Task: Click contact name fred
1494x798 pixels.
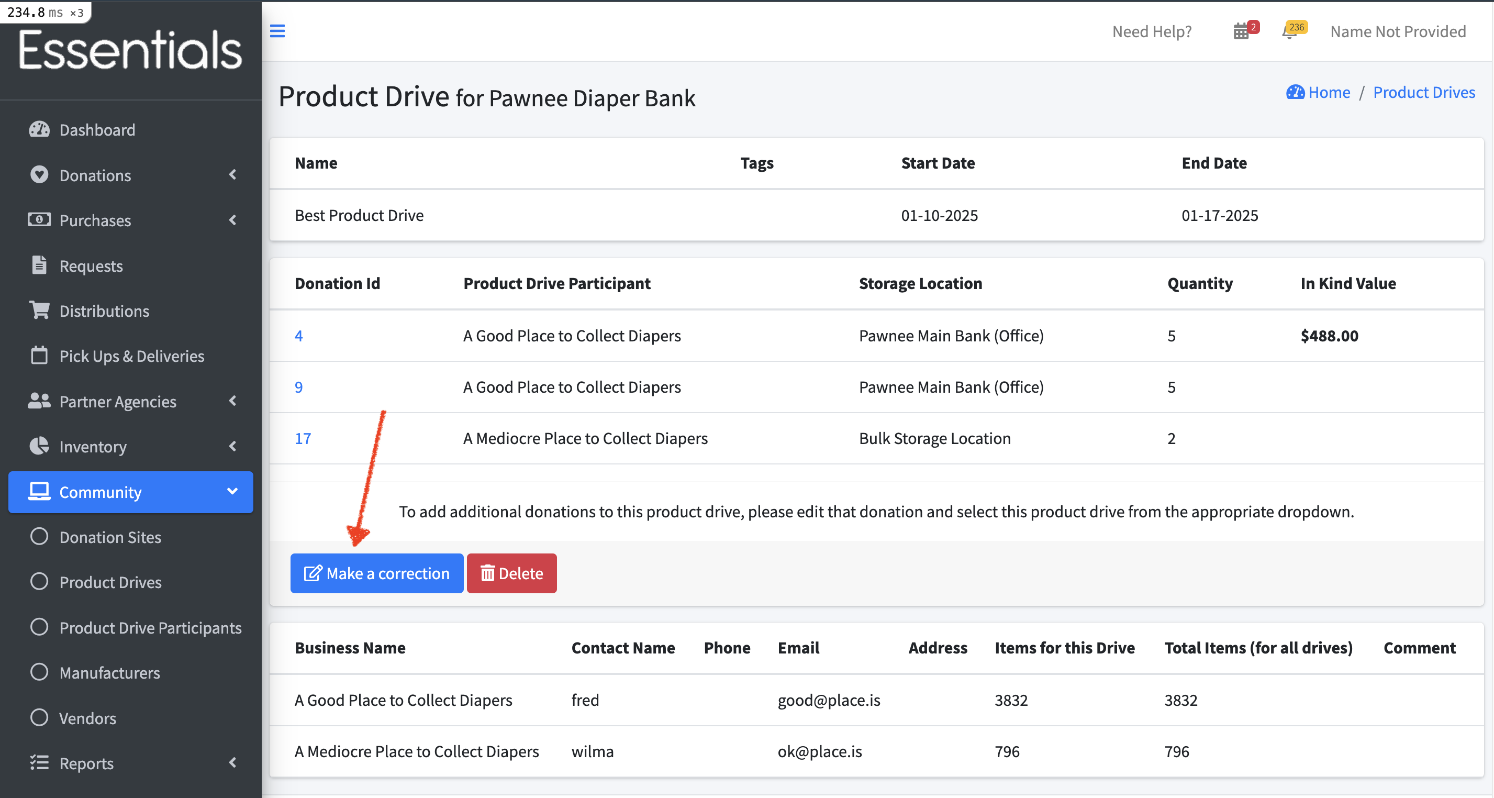Action: click(585, 700)
